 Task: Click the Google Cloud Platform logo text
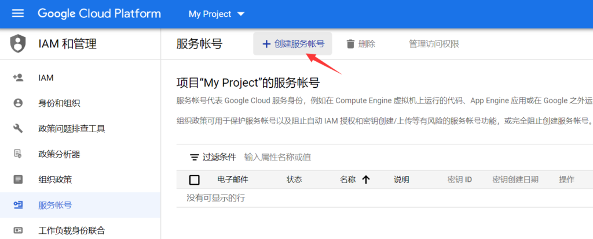(x=99, y=14)
